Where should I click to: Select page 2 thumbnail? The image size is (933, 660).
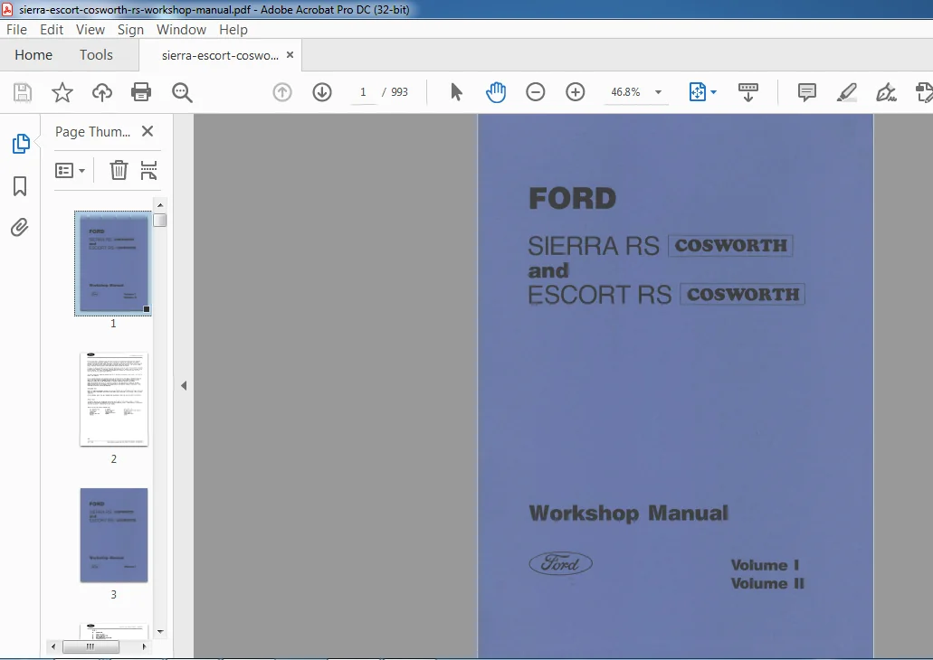click(114, 399)
